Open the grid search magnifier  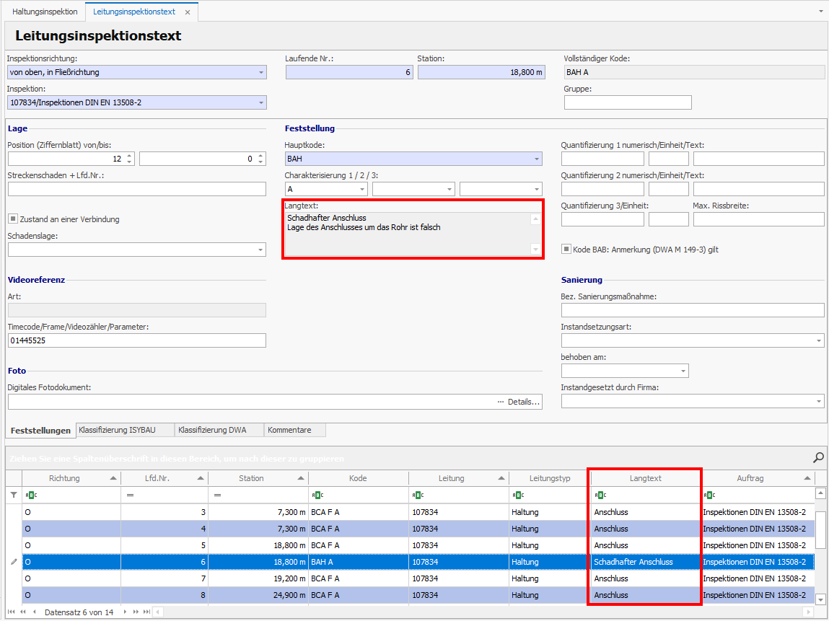click(x=818, y=457)
